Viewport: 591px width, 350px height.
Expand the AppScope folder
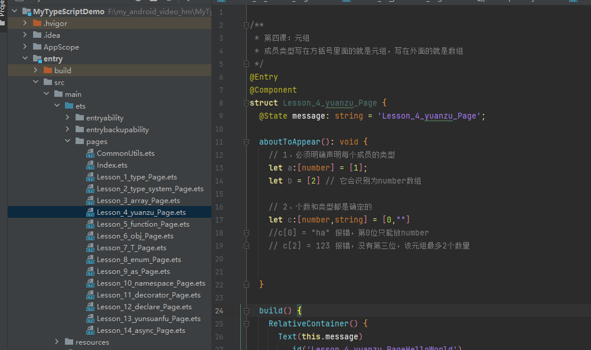pos(25,47)
